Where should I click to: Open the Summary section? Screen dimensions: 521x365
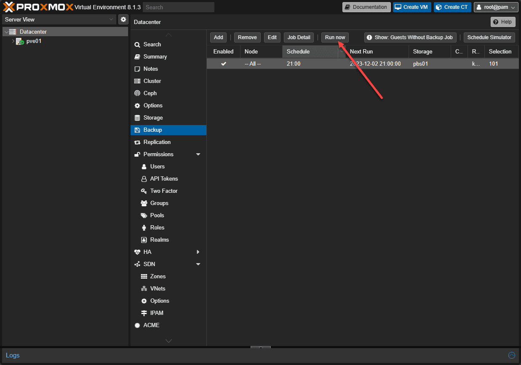click(168, 57)
